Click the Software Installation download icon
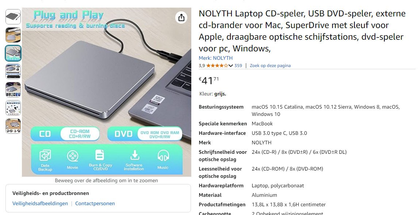418x215 pixels. [x=134, y=155]
